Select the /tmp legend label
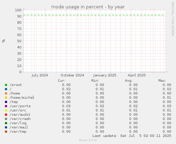Viewport: 176px width, 144px height. [x=13, y=102]
